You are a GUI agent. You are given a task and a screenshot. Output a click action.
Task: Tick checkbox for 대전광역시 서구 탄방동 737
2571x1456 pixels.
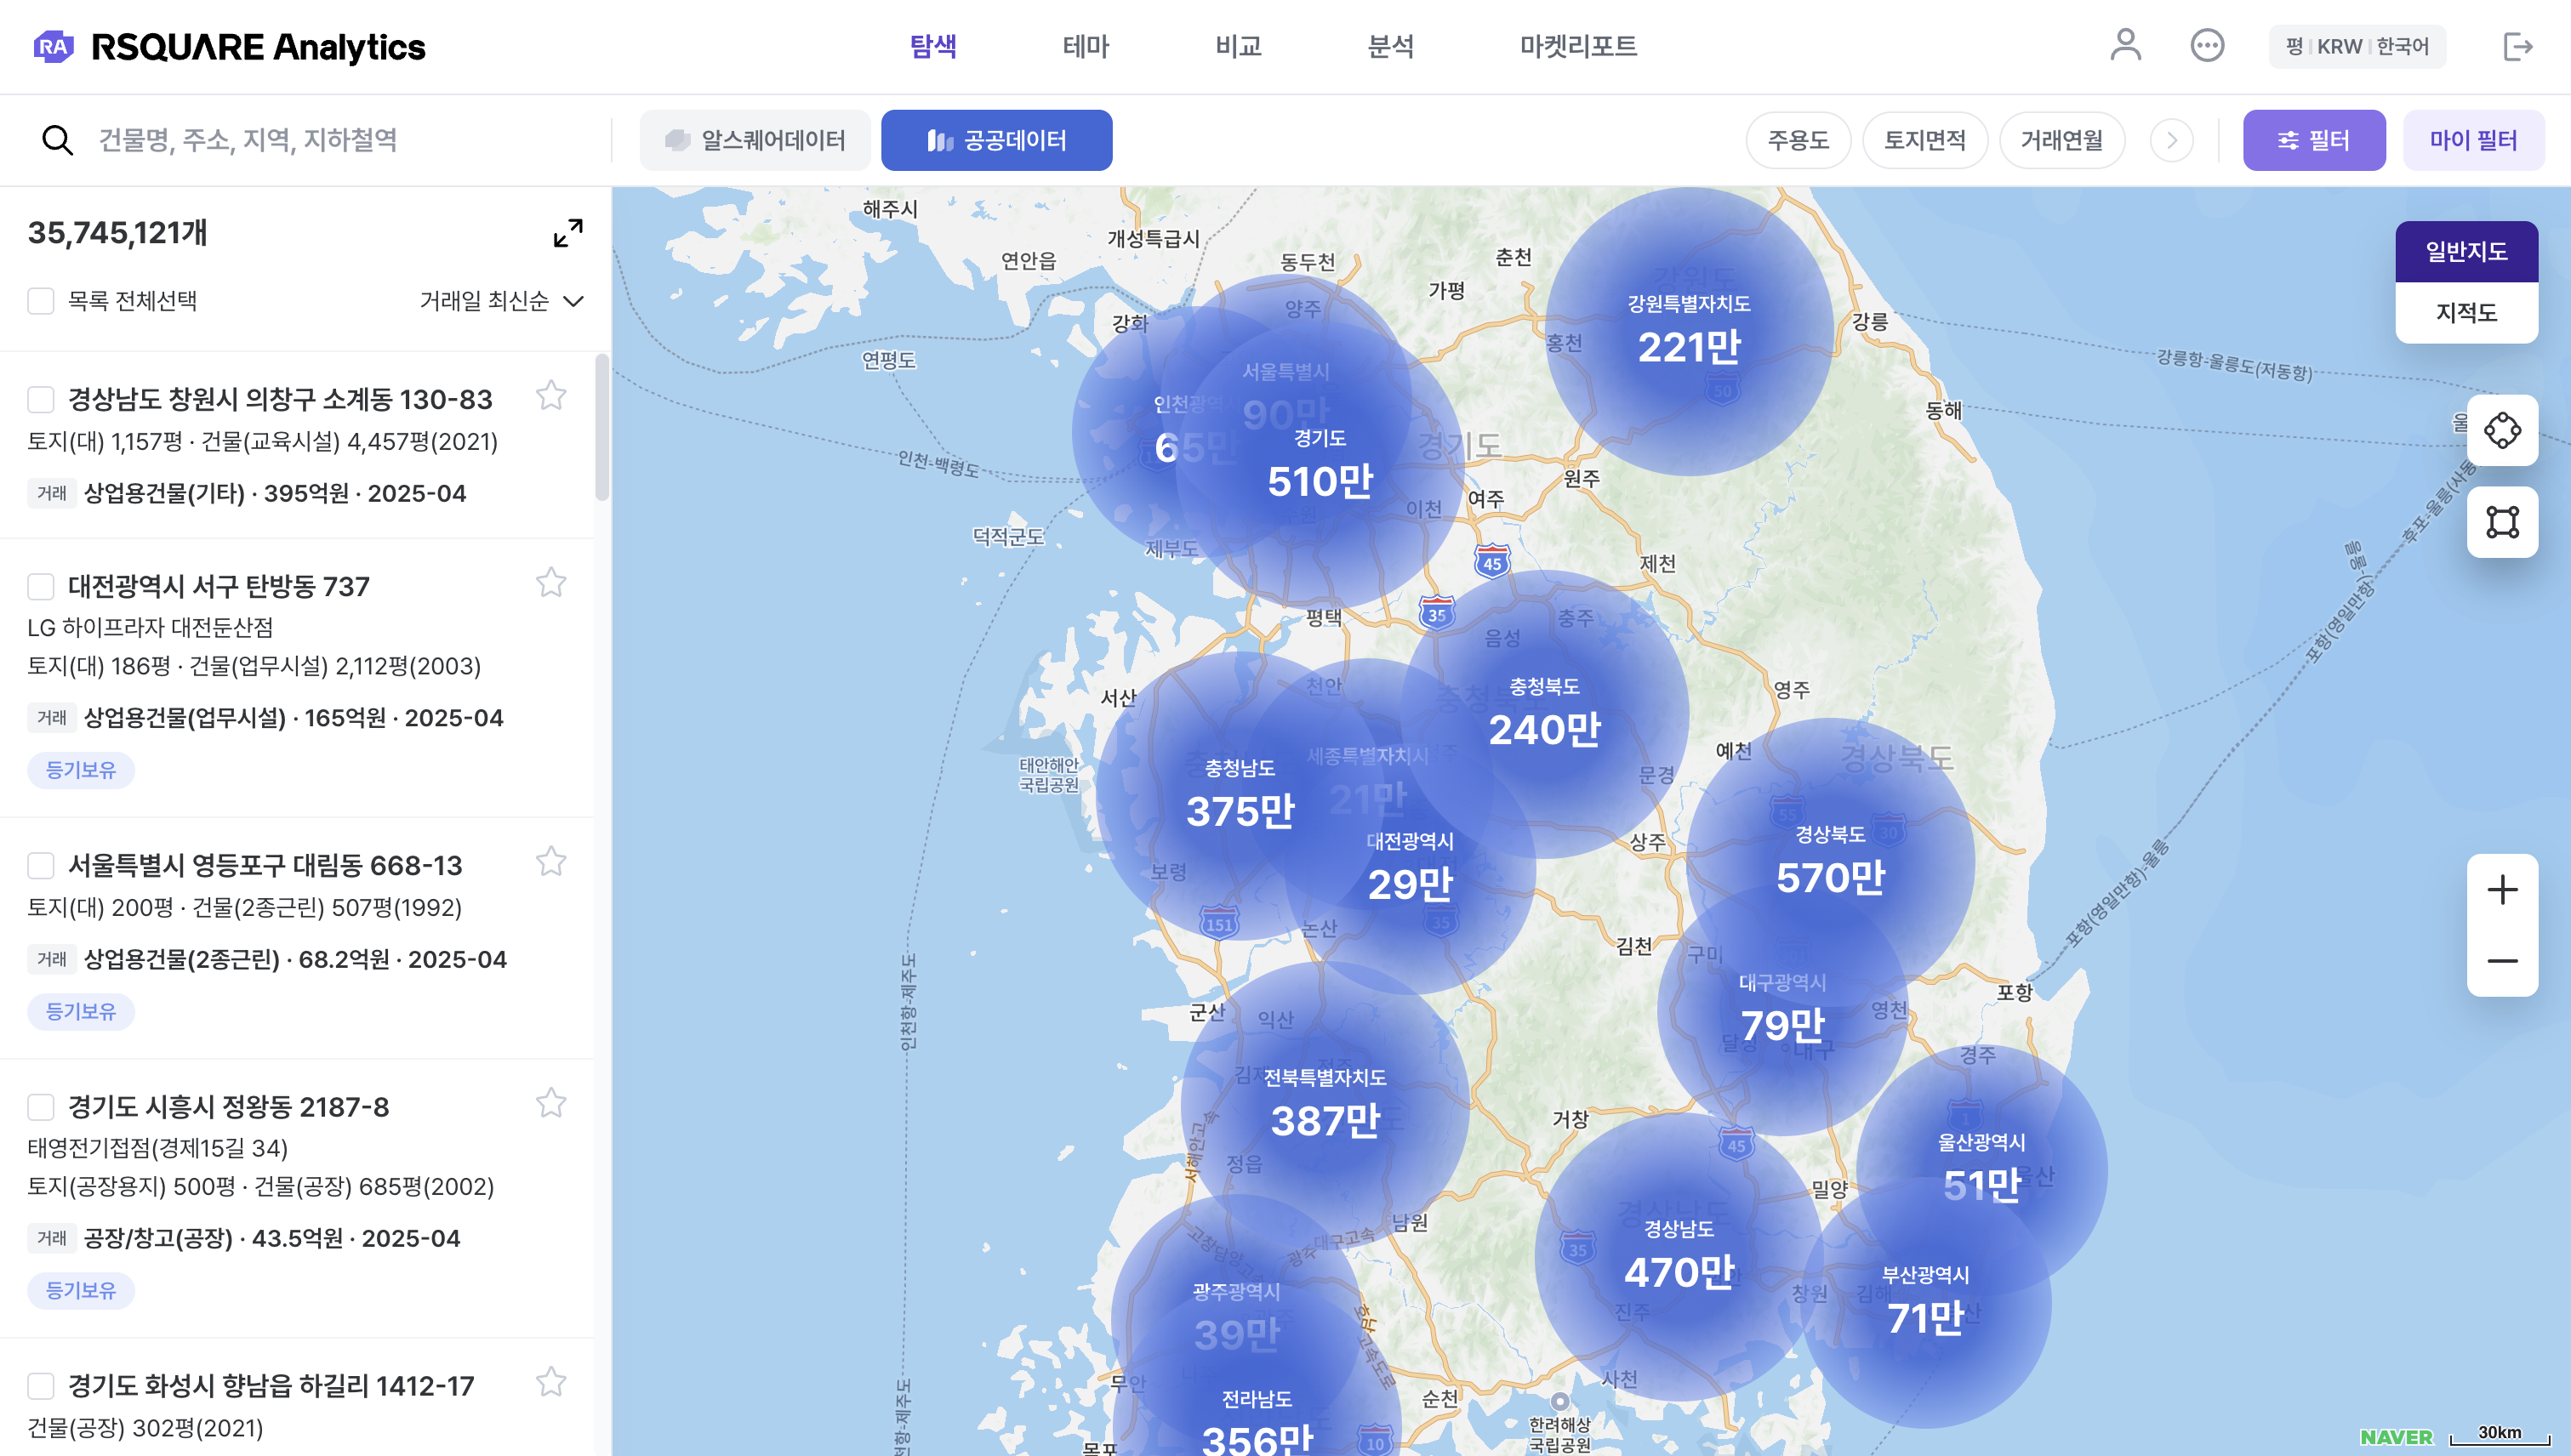(x=41, y=586)
